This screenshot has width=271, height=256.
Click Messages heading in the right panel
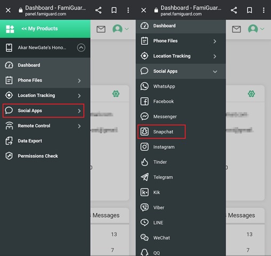coord(242,215)
